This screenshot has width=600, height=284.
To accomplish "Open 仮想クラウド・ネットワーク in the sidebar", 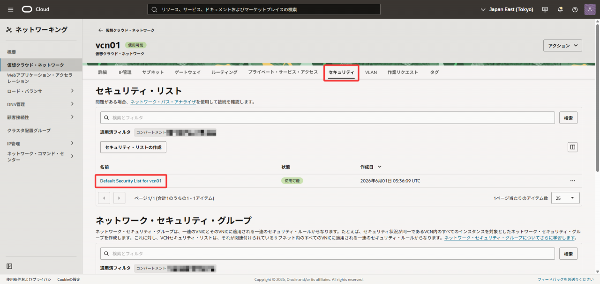I will pos(36,65).
